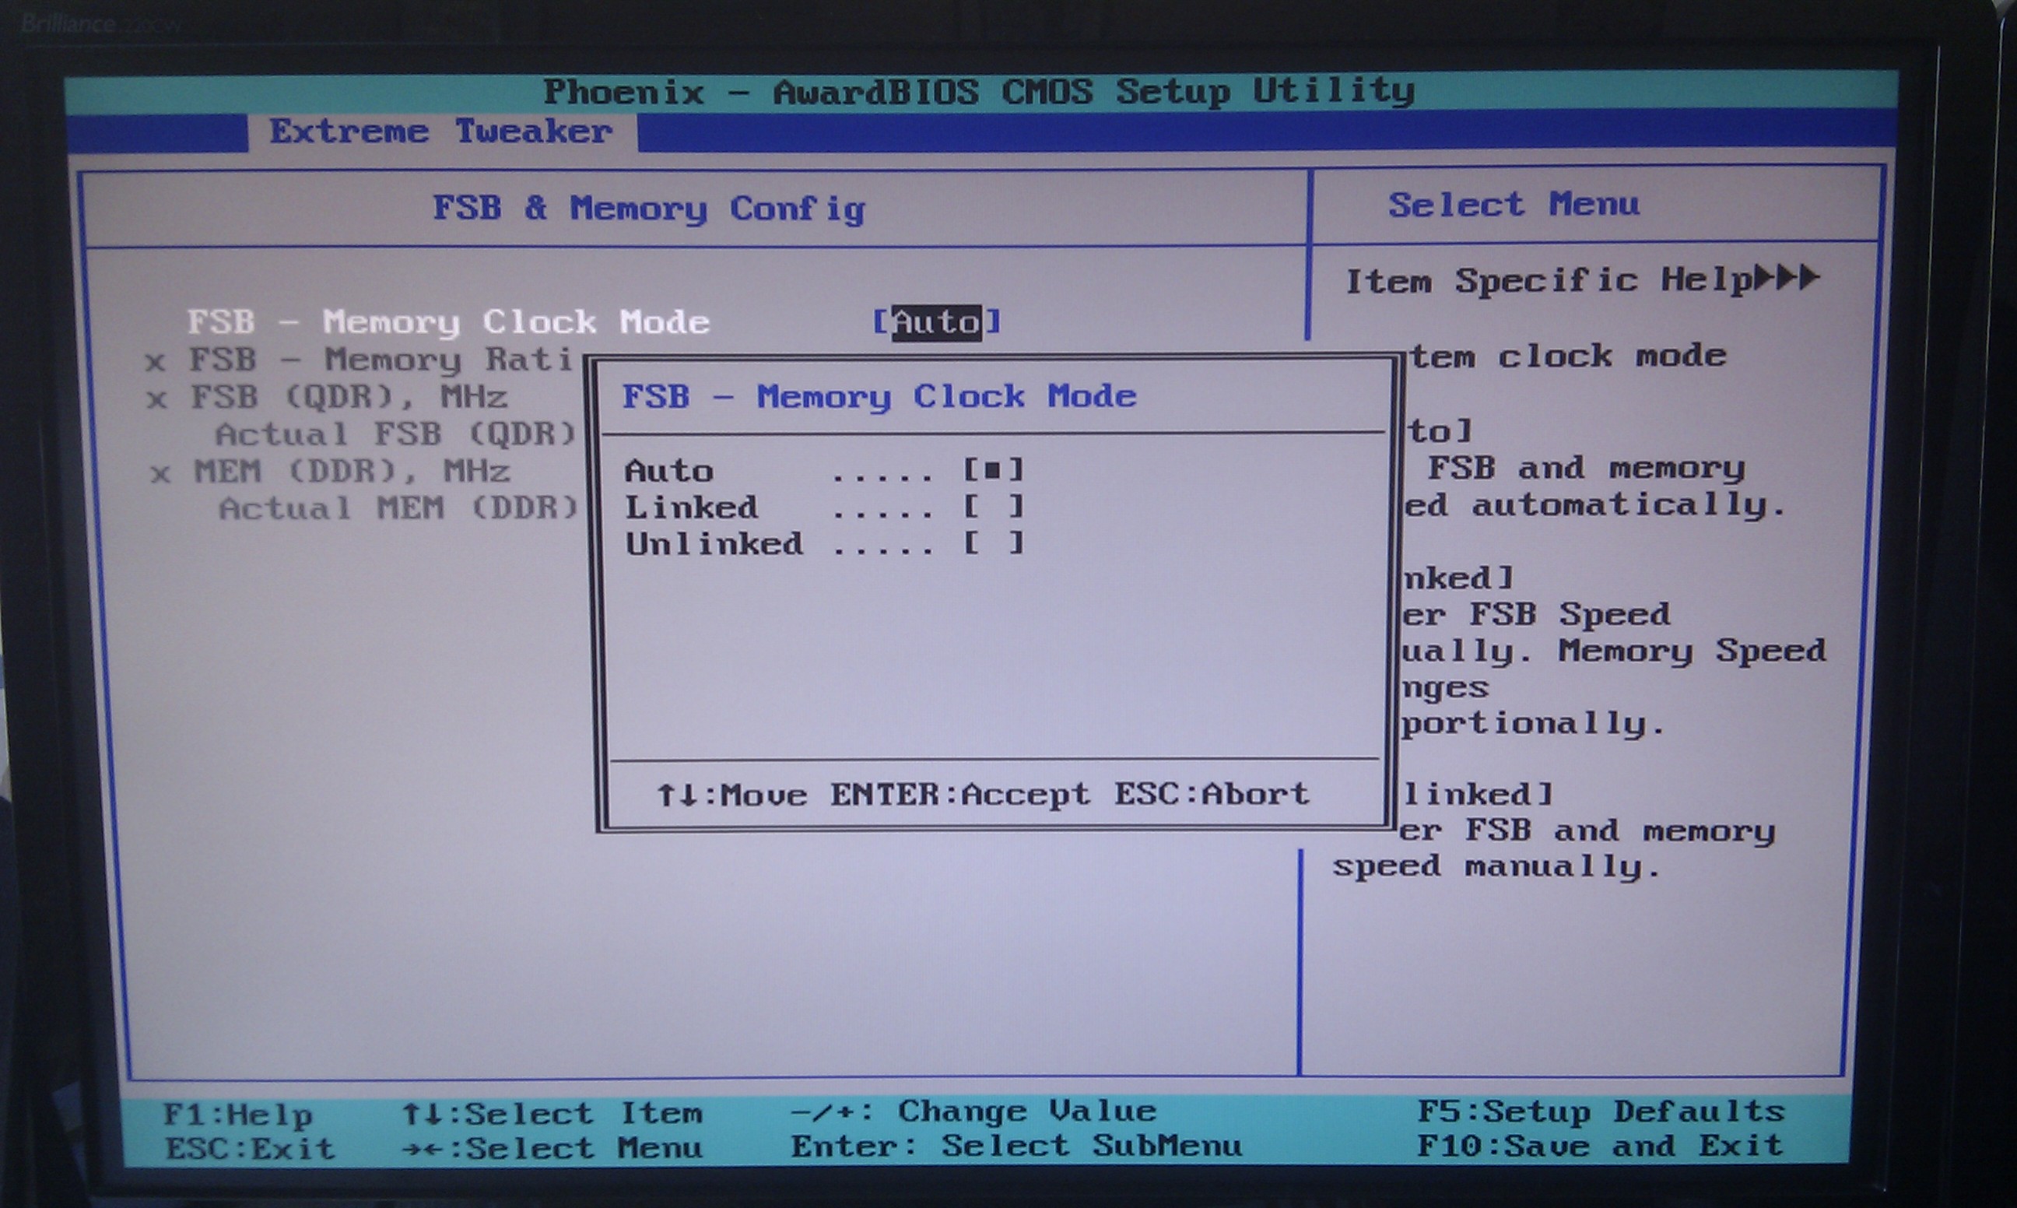Click the disabled FSB (QDR), MHz item
The image size is (2017, 1208).
pos(349,398)
